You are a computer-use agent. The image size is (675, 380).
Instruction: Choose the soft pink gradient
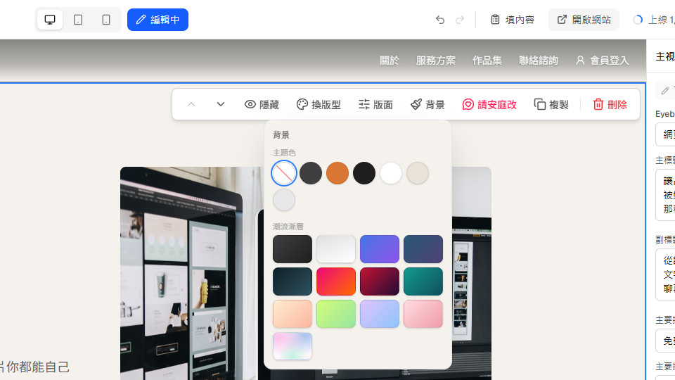[423, 314]
